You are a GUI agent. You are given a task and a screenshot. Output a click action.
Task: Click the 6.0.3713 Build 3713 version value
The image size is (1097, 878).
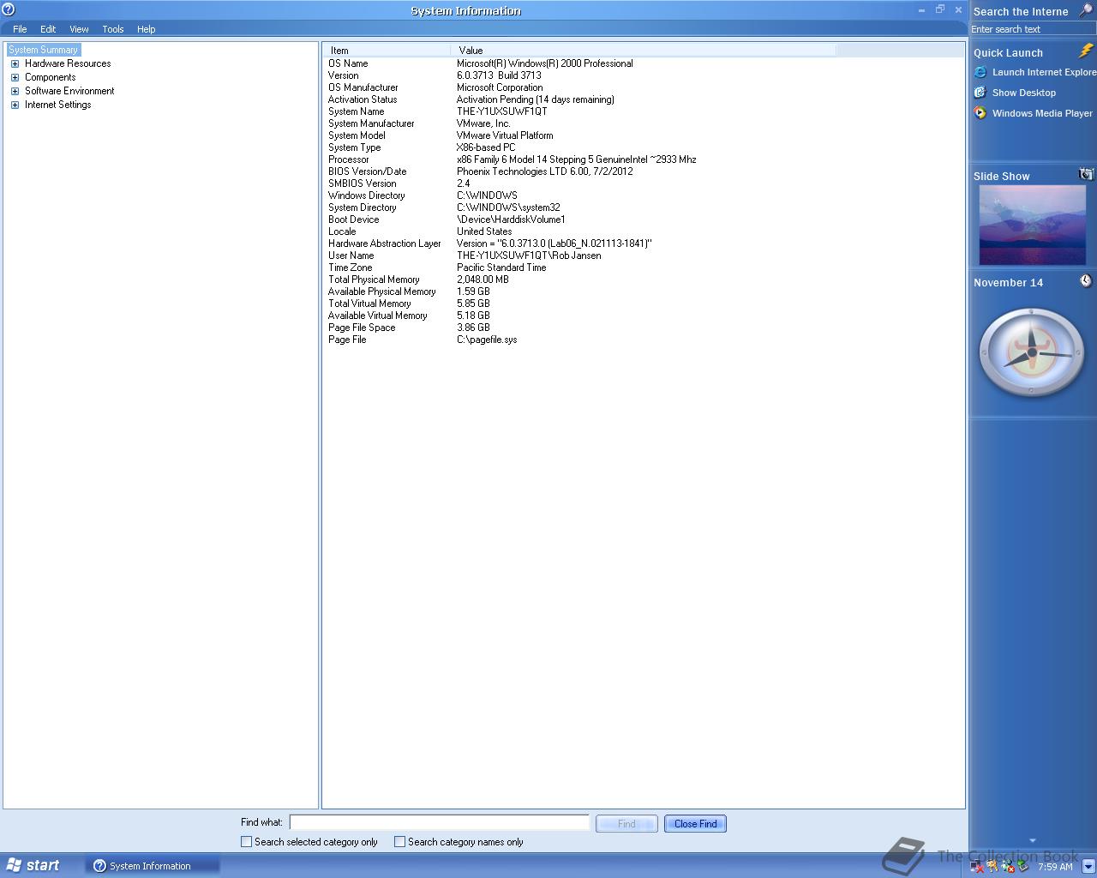(499, 75)
